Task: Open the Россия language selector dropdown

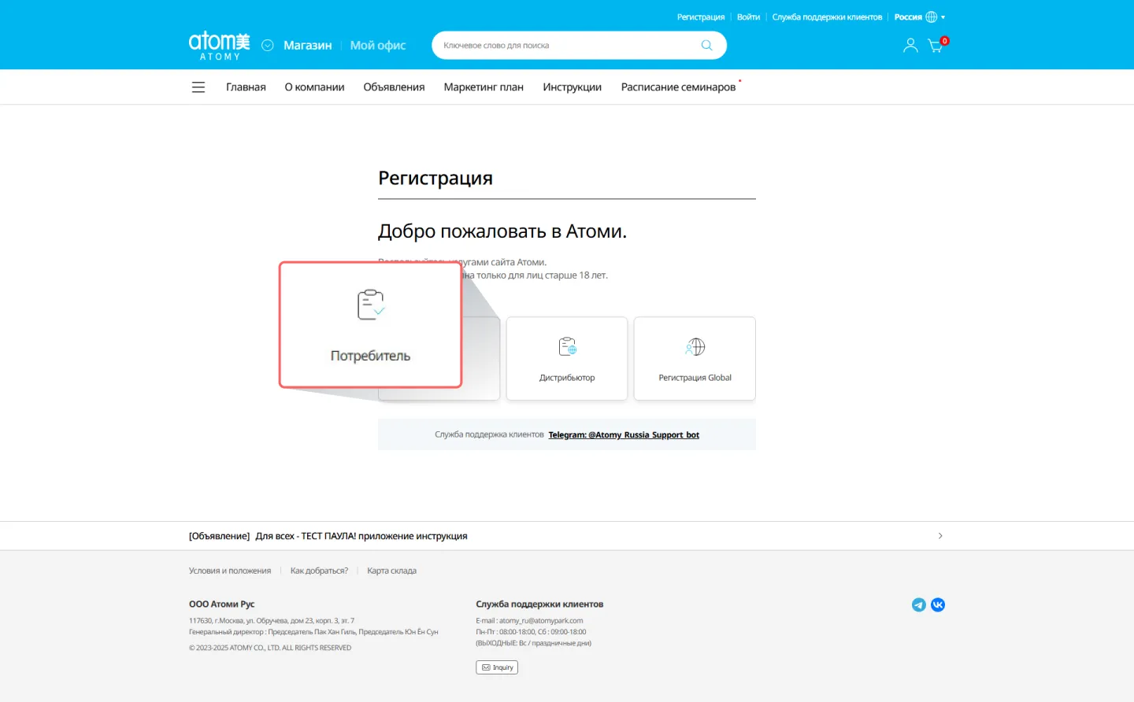Action: (919, 17)
